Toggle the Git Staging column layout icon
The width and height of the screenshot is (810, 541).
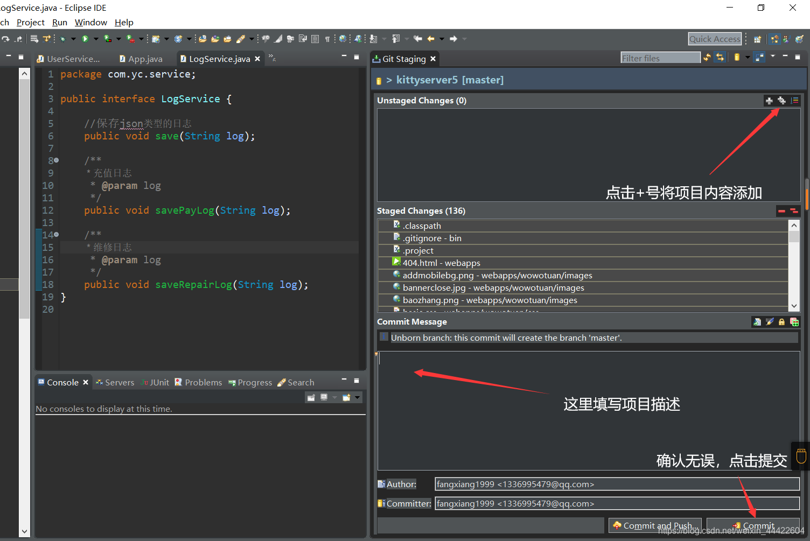coord(759,57)
